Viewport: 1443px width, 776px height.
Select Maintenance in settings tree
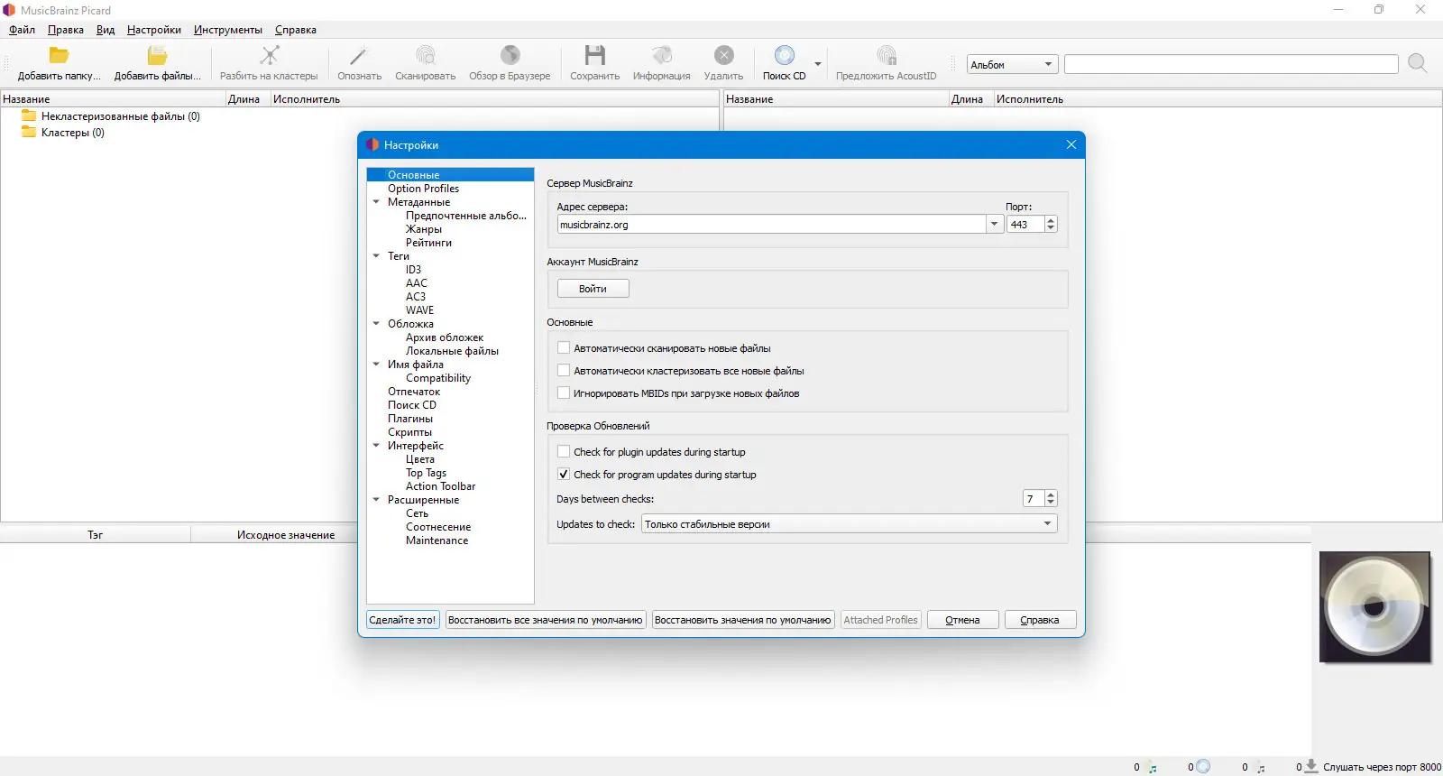(437, 540)
